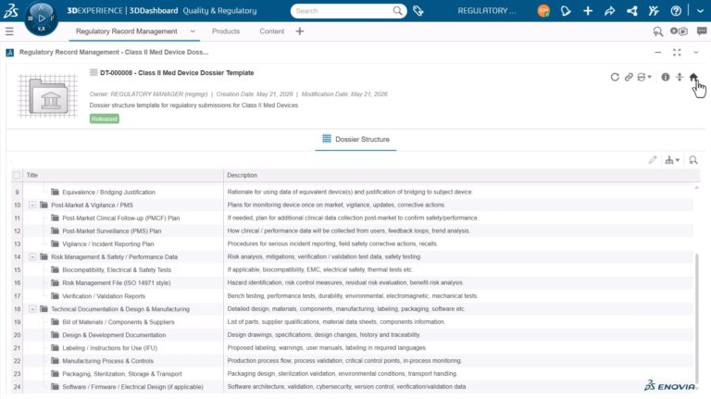The image size is (711, 399).
Task: Click the refresh icon in dossier header
Action: (615, 77)
